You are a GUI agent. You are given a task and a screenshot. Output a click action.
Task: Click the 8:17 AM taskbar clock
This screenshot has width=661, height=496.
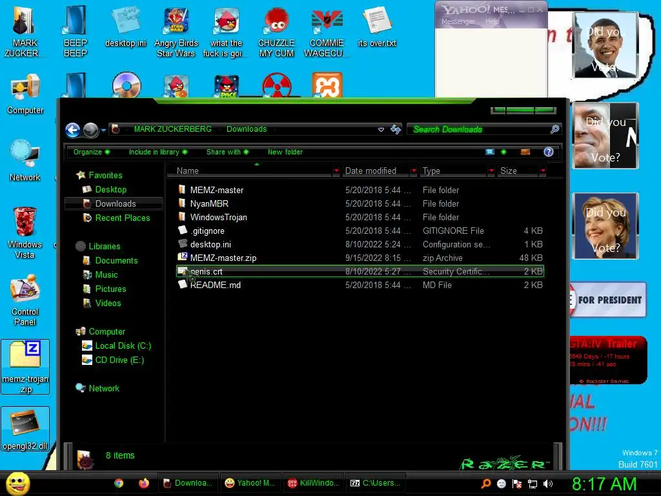604,484
